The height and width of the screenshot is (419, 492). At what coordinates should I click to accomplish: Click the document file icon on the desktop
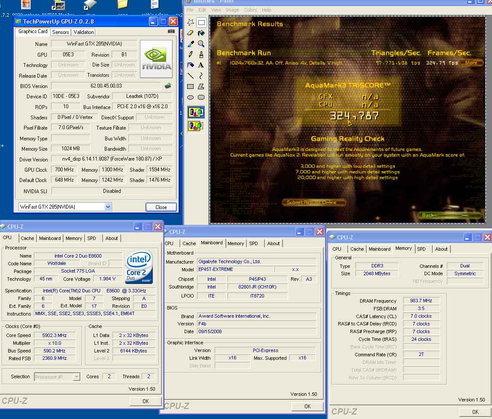point(155,4)
